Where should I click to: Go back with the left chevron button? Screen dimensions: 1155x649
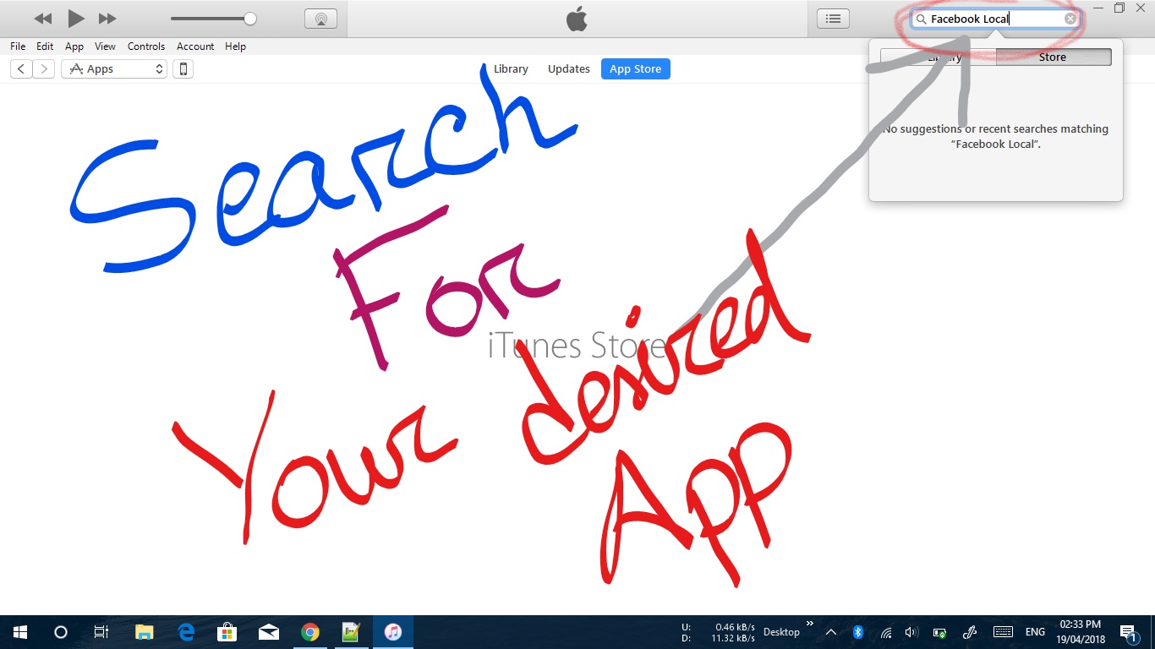pos(21,69)
